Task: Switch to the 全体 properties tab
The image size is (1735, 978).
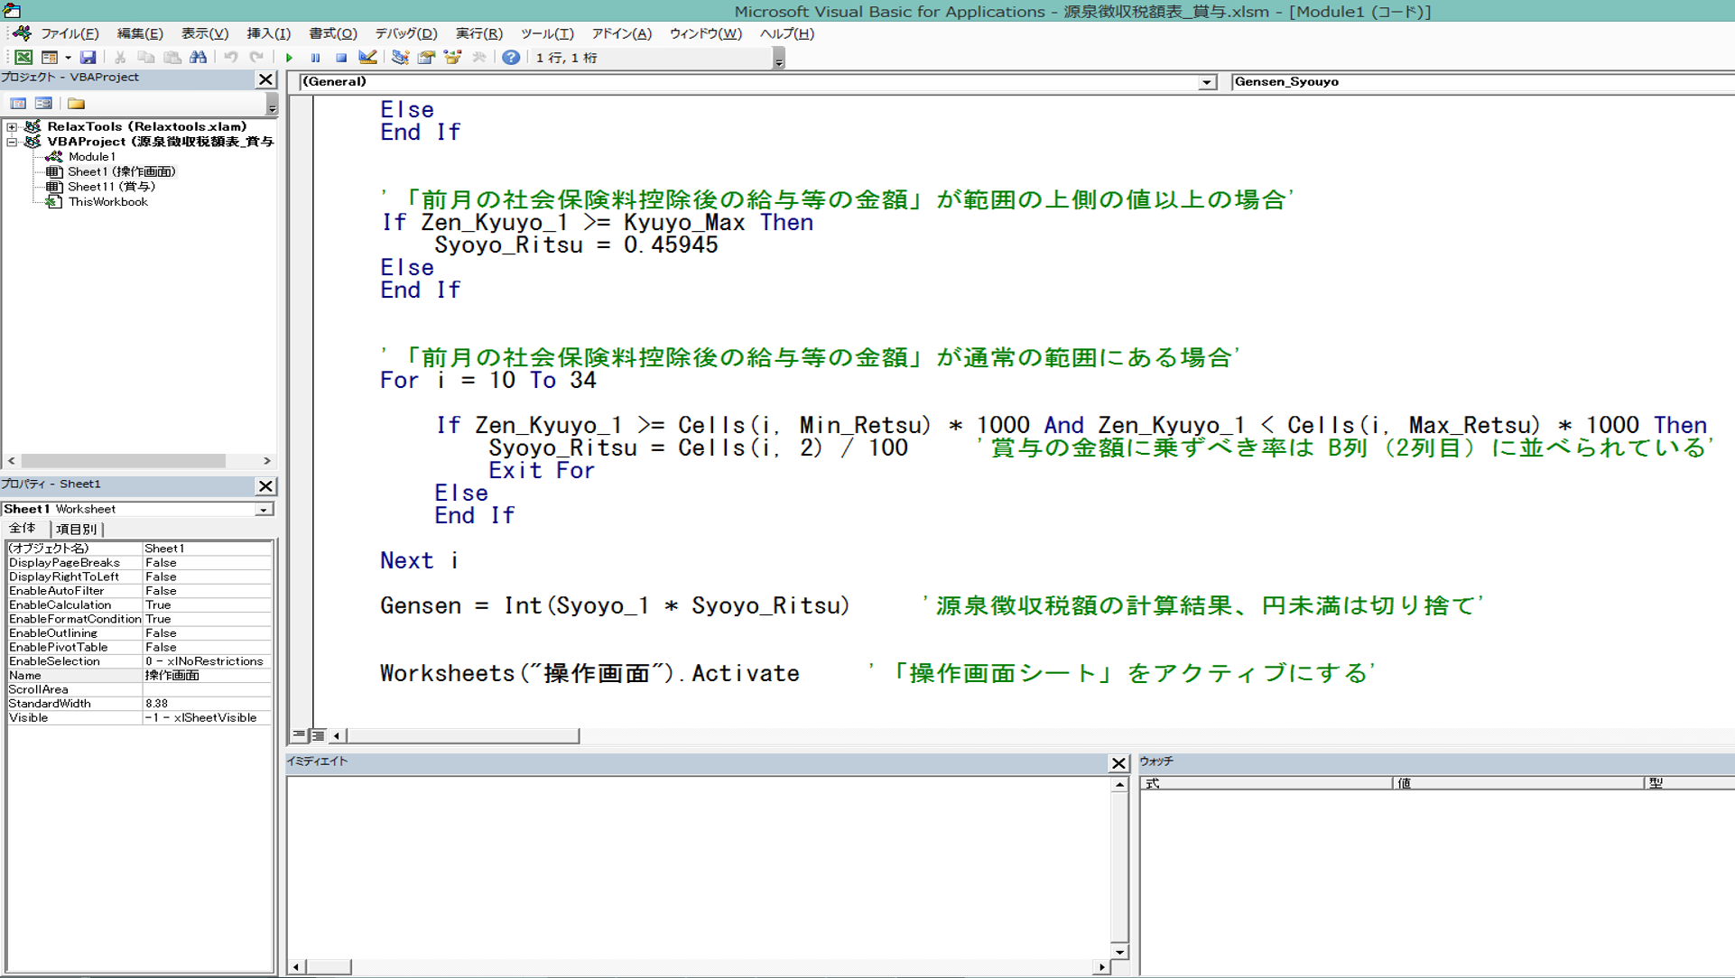Action: pos(23,529)
